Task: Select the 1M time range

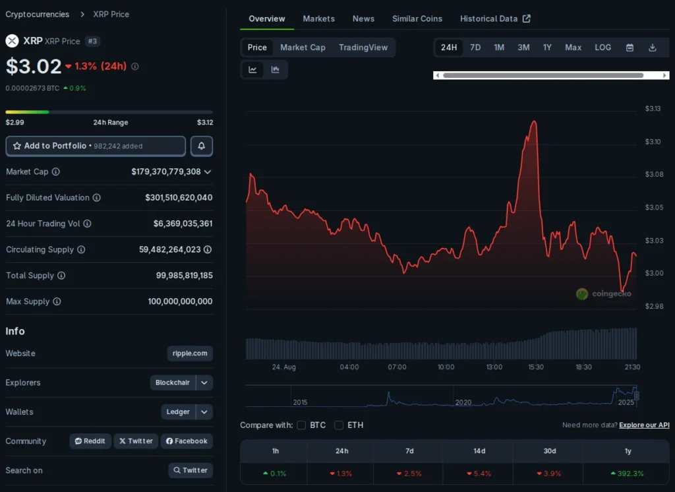Action: click(x=499, y=47)
